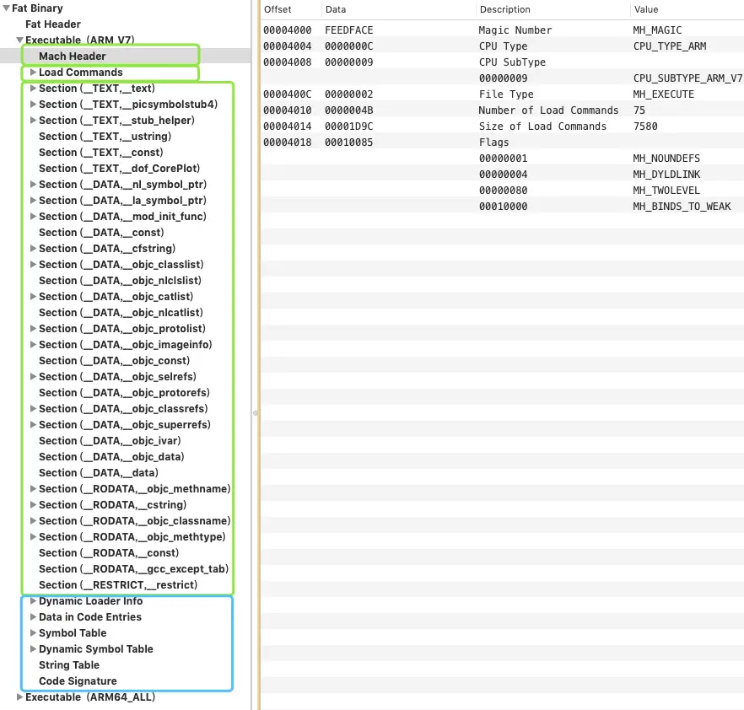The width and height of the screenshot is (744, 710).
Task: Select Section (__TEXT,__dof_CorePlot) row
Action: pos(120,169)
